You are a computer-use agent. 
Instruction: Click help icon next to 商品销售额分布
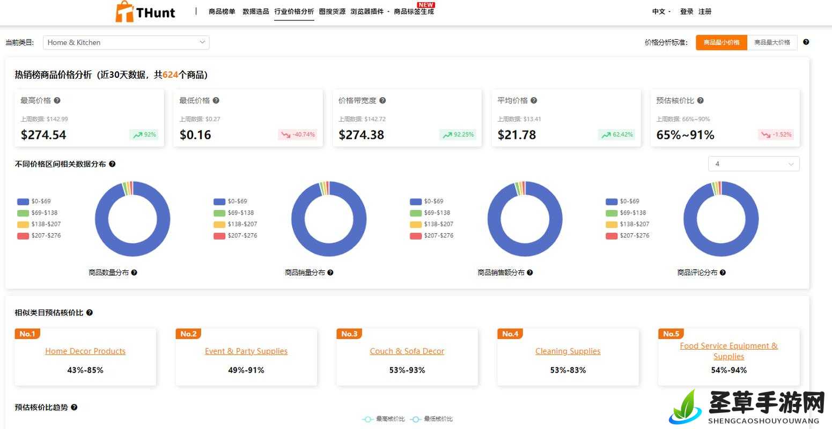pyautogui.click(x=530, y=272)
